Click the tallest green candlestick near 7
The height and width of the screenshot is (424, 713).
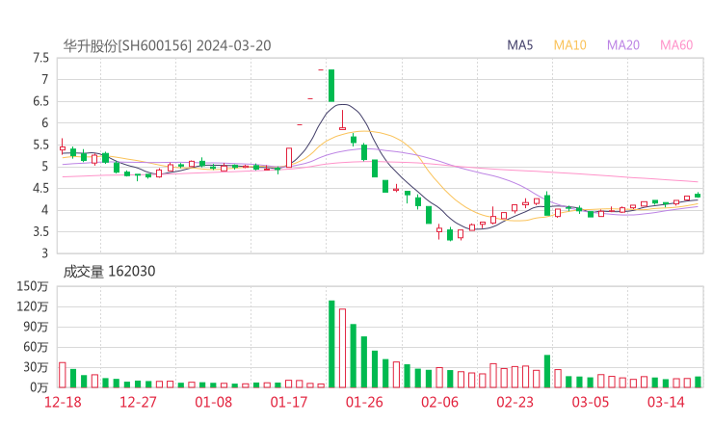point(331,86)
